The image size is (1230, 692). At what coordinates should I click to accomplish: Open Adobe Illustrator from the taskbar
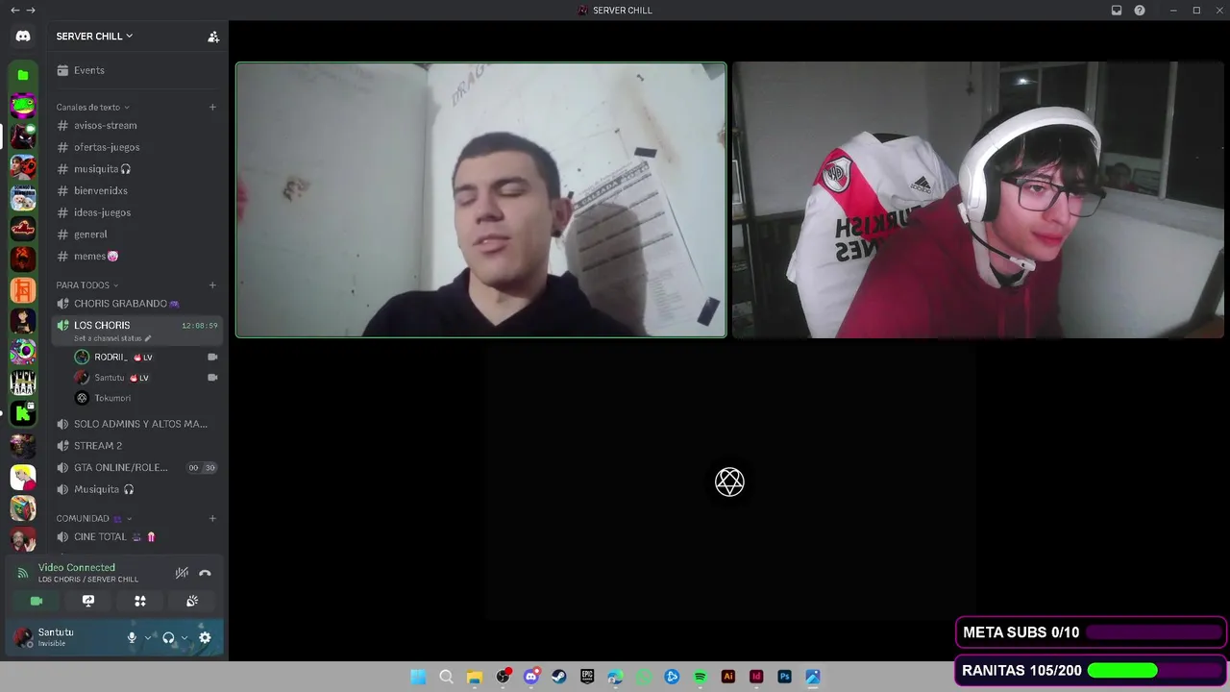pyautogui.click(x=728, y=677)
